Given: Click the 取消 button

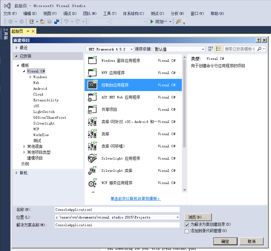Looking at the screenshot, I should pos(251,241).
